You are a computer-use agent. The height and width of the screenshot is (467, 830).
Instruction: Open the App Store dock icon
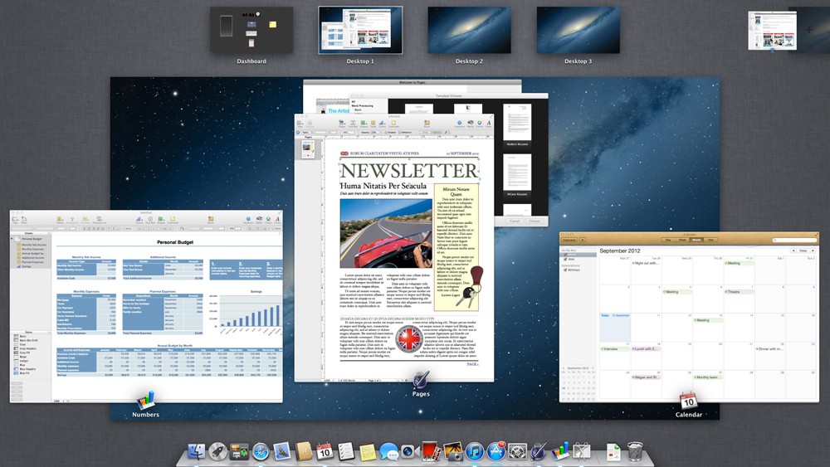496,452
